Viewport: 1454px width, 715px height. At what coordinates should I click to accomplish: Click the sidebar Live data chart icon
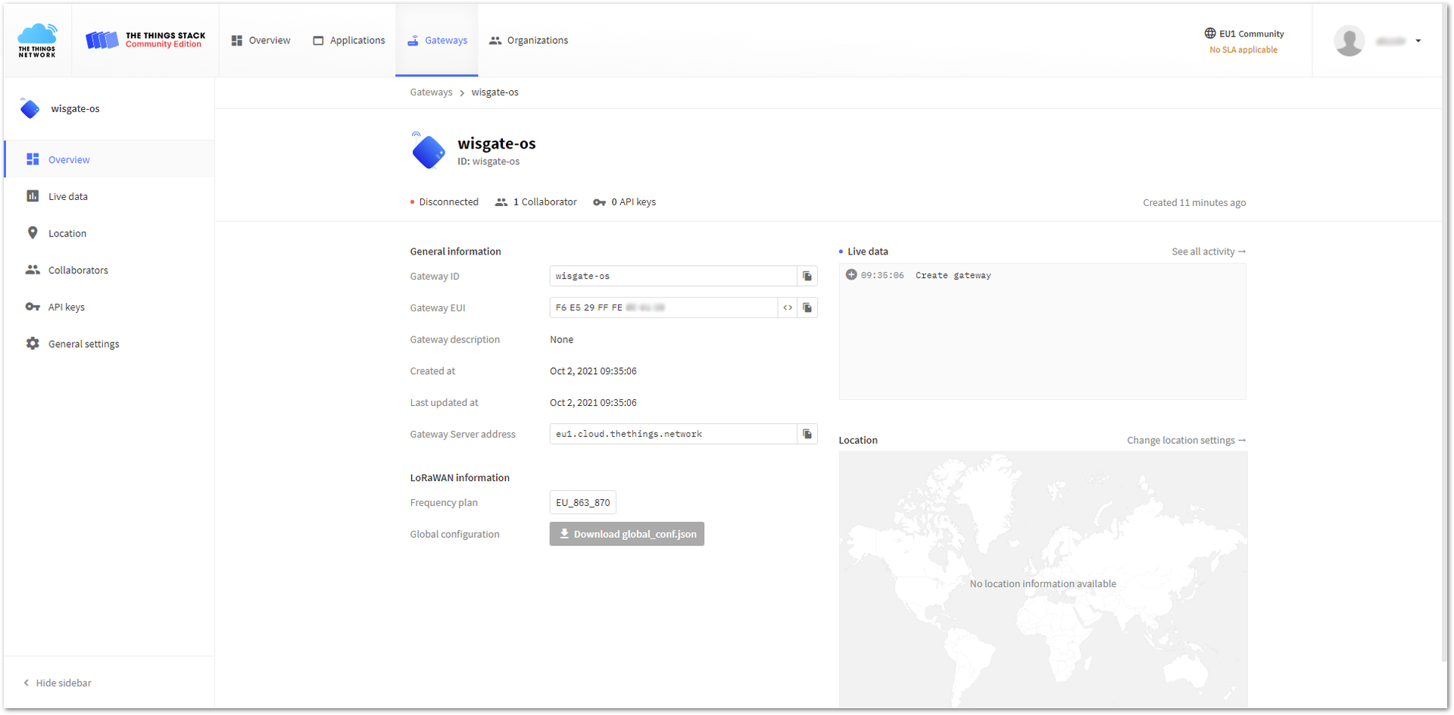pos(33,196)
